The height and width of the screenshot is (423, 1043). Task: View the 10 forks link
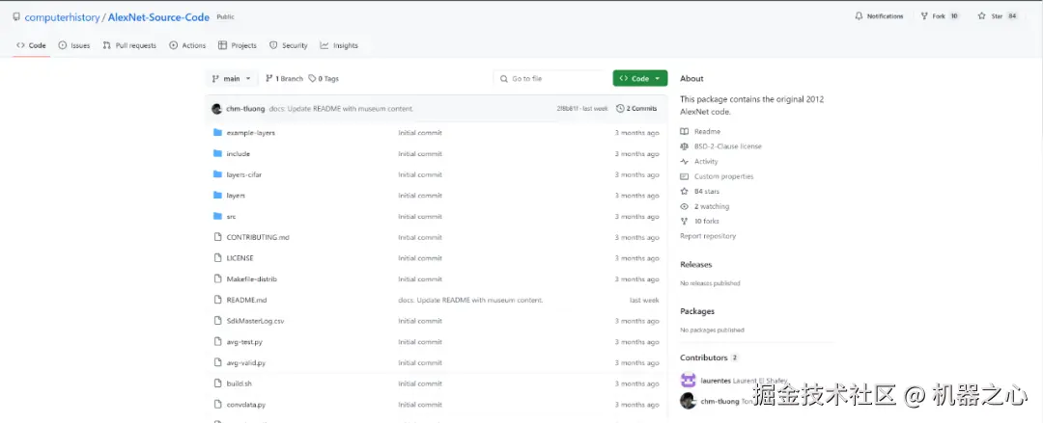coord(706,221)
